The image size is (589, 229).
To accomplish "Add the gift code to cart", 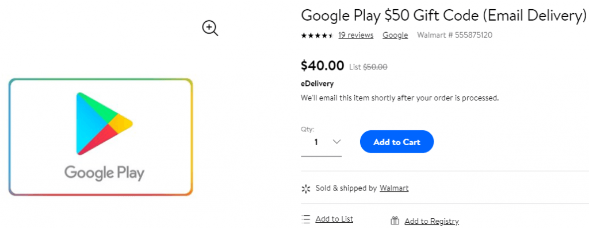I will tap(397, 142).
